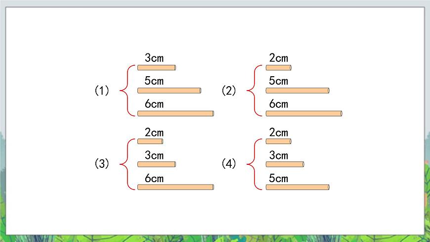Select the 2cm stick in group (4)
Image resolution: width=430 pixels, height=242 pixels.
pos(279,142)
